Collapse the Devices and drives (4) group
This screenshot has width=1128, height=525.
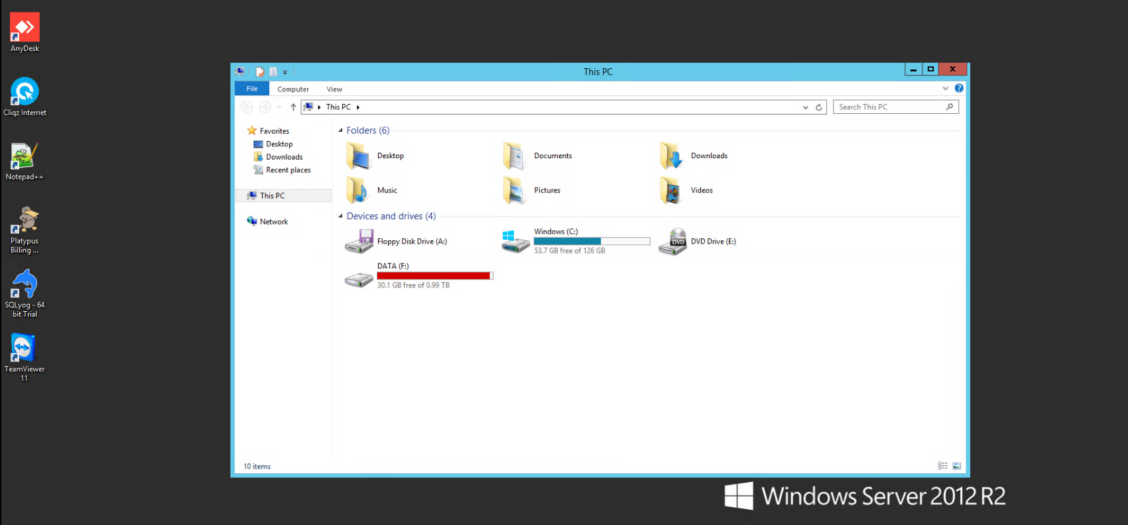[341, 216]
